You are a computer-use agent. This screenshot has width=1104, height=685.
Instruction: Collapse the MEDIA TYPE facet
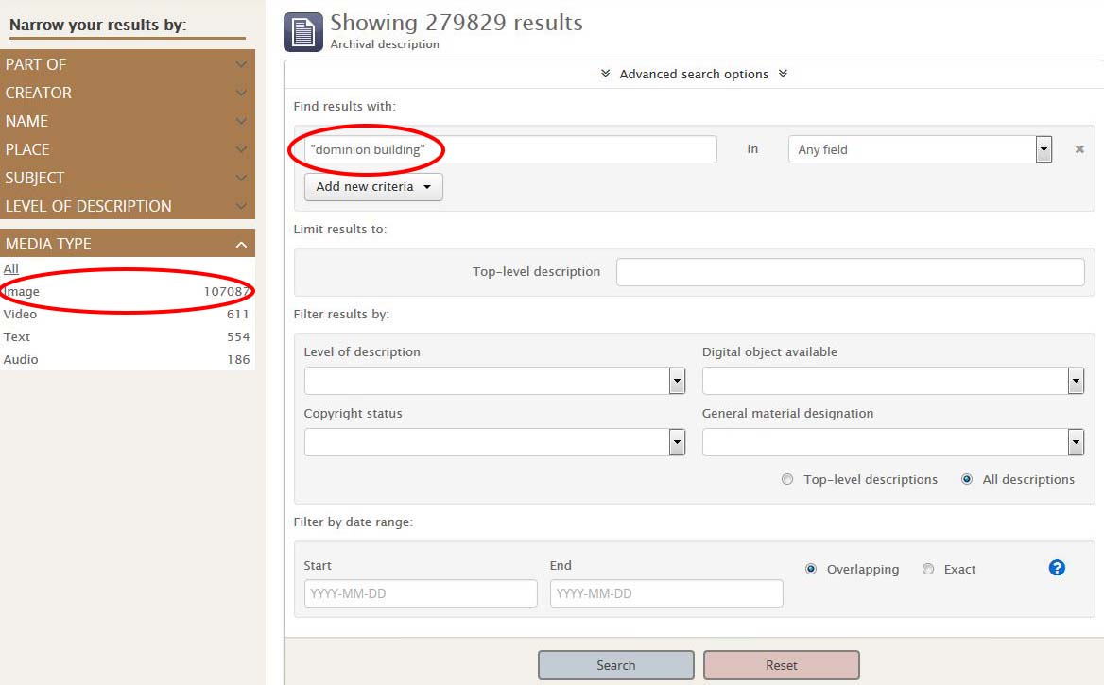(128, 244)
